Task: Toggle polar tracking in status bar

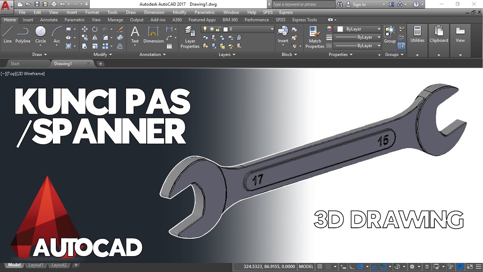Action: [x=360, y=266]
